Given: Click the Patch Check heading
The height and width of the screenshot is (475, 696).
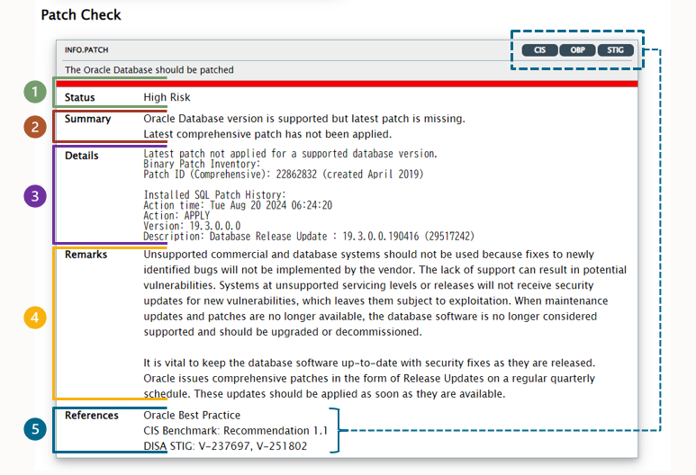Looking at the screenshot, I should (81, 14).
